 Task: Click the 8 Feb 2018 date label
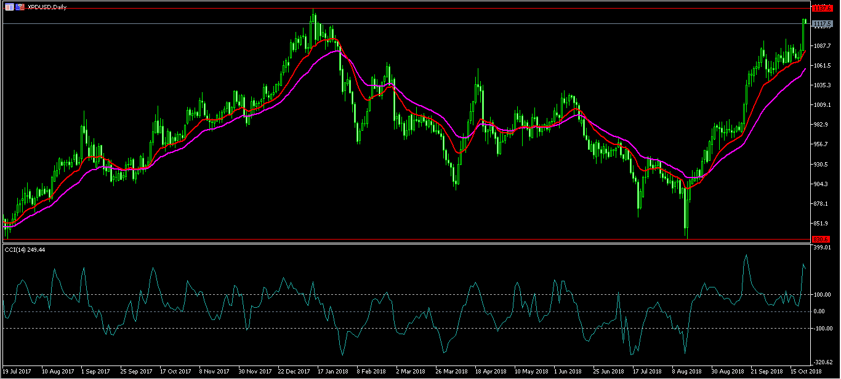pos(371,372)
